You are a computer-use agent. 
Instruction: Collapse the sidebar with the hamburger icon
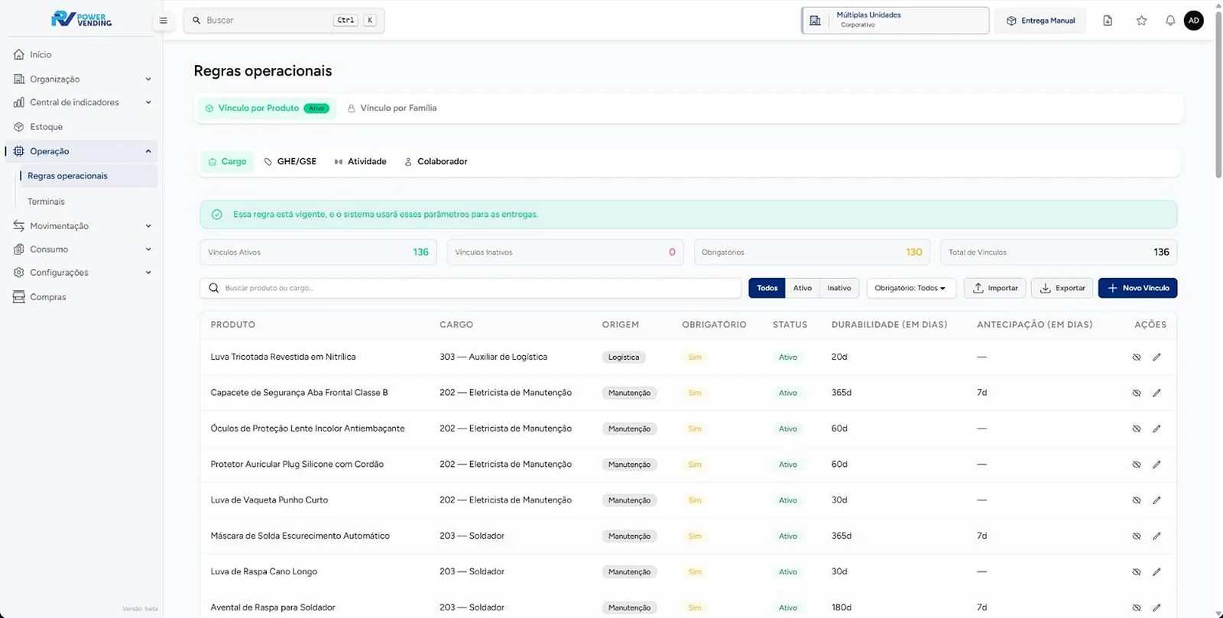[x=163, y=21]
